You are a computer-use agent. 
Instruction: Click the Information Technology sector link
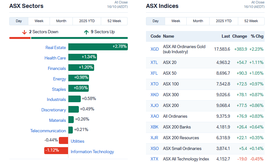92,152
